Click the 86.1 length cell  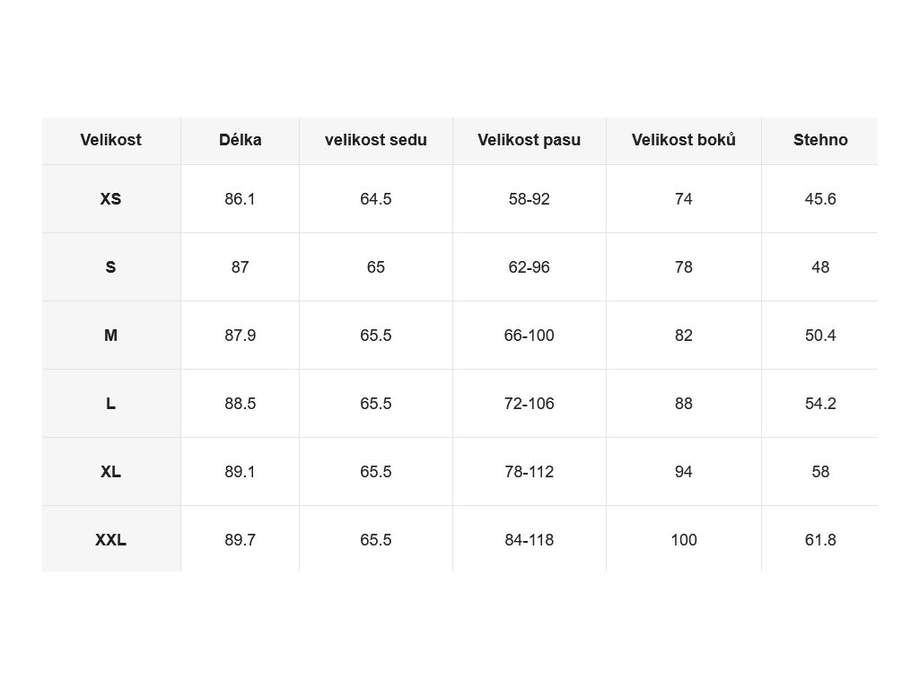pos(240,198)
